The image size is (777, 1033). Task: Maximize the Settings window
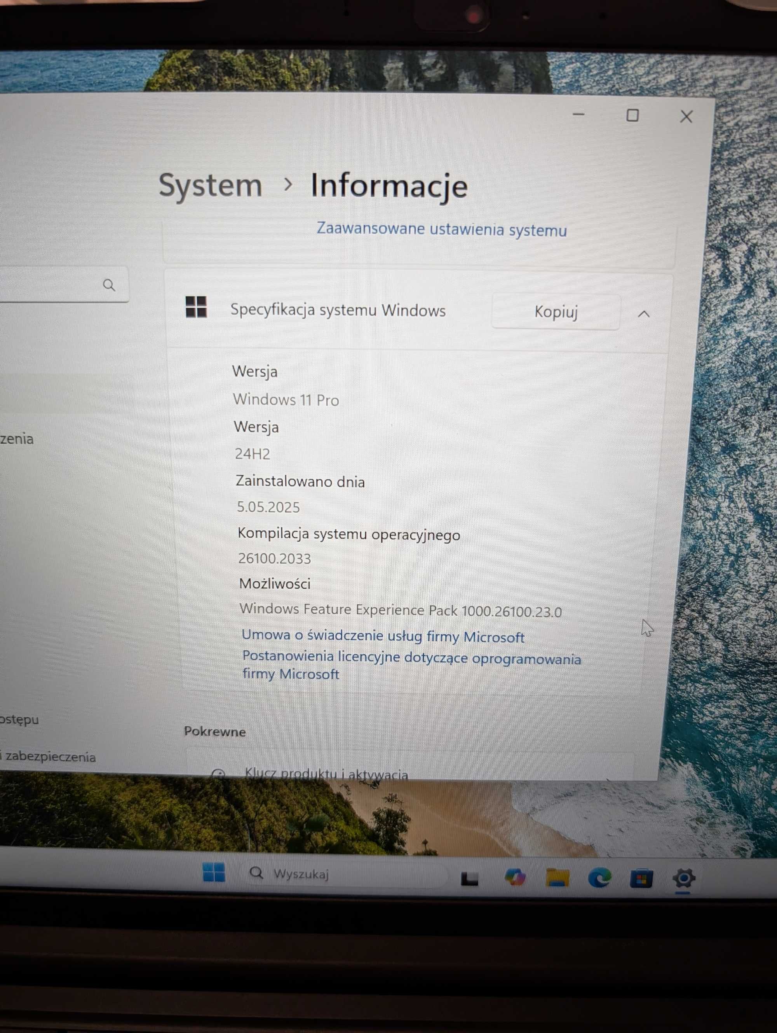632,116
